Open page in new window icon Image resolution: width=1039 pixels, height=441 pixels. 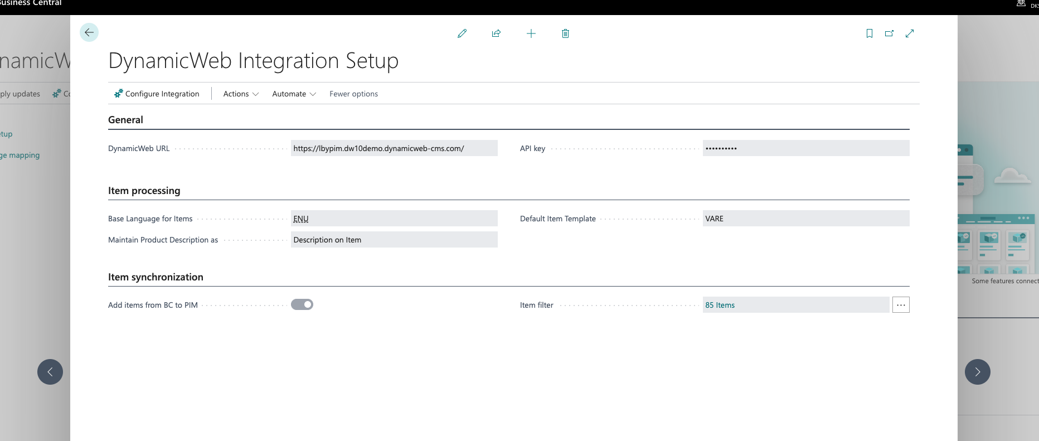[x=889, y=33]
